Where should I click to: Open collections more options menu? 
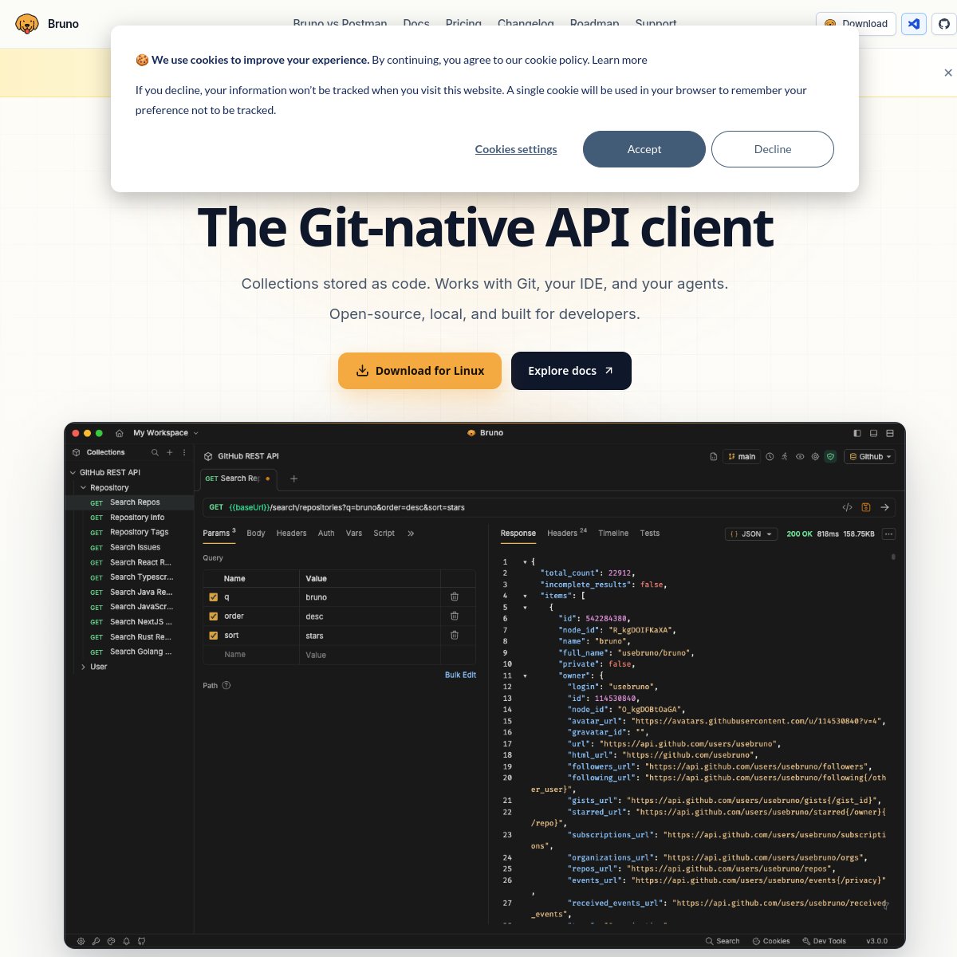coord(184,452)
